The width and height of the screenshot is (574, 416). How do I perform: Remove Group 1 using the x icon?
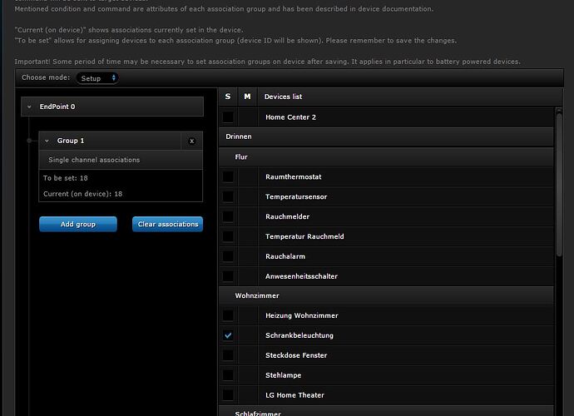191,141
